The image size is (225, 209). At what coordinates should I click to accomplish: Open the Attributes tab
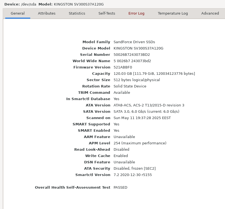click(47, 13)
